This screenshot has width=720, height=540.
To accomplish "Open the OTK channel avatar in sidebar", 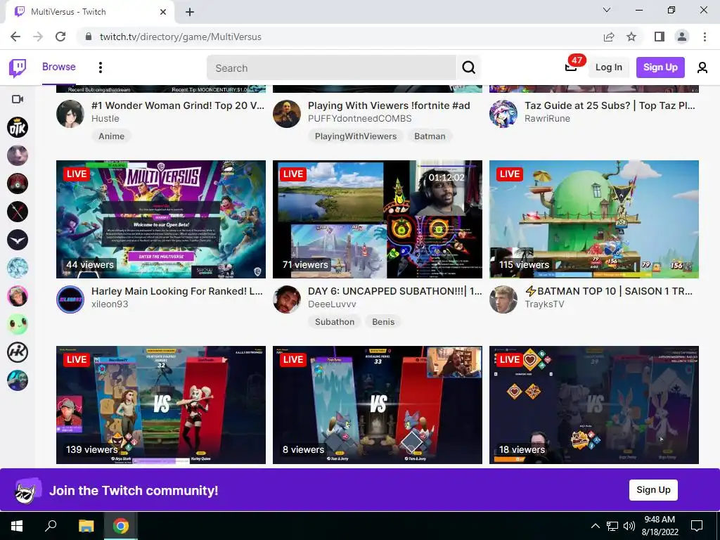I will pos(18,127).
